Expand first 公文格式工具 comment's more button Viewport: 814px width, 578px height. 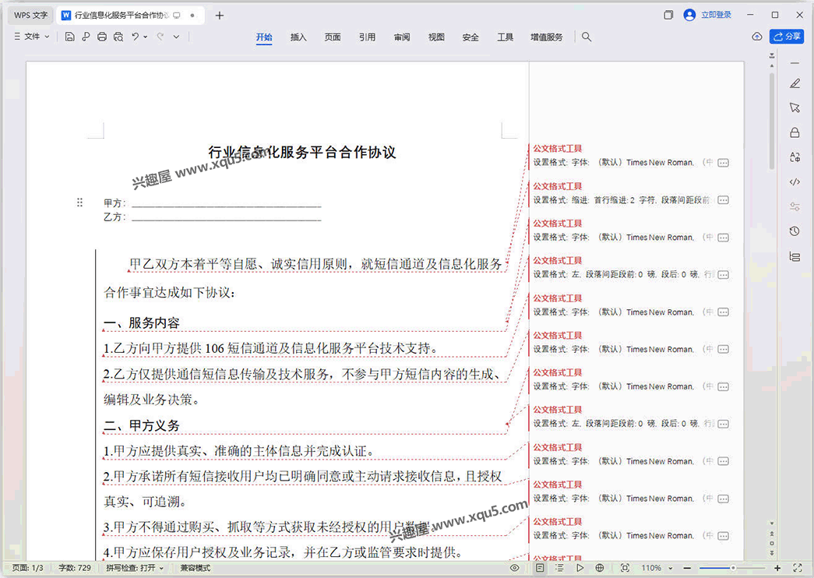click(723, 163)
